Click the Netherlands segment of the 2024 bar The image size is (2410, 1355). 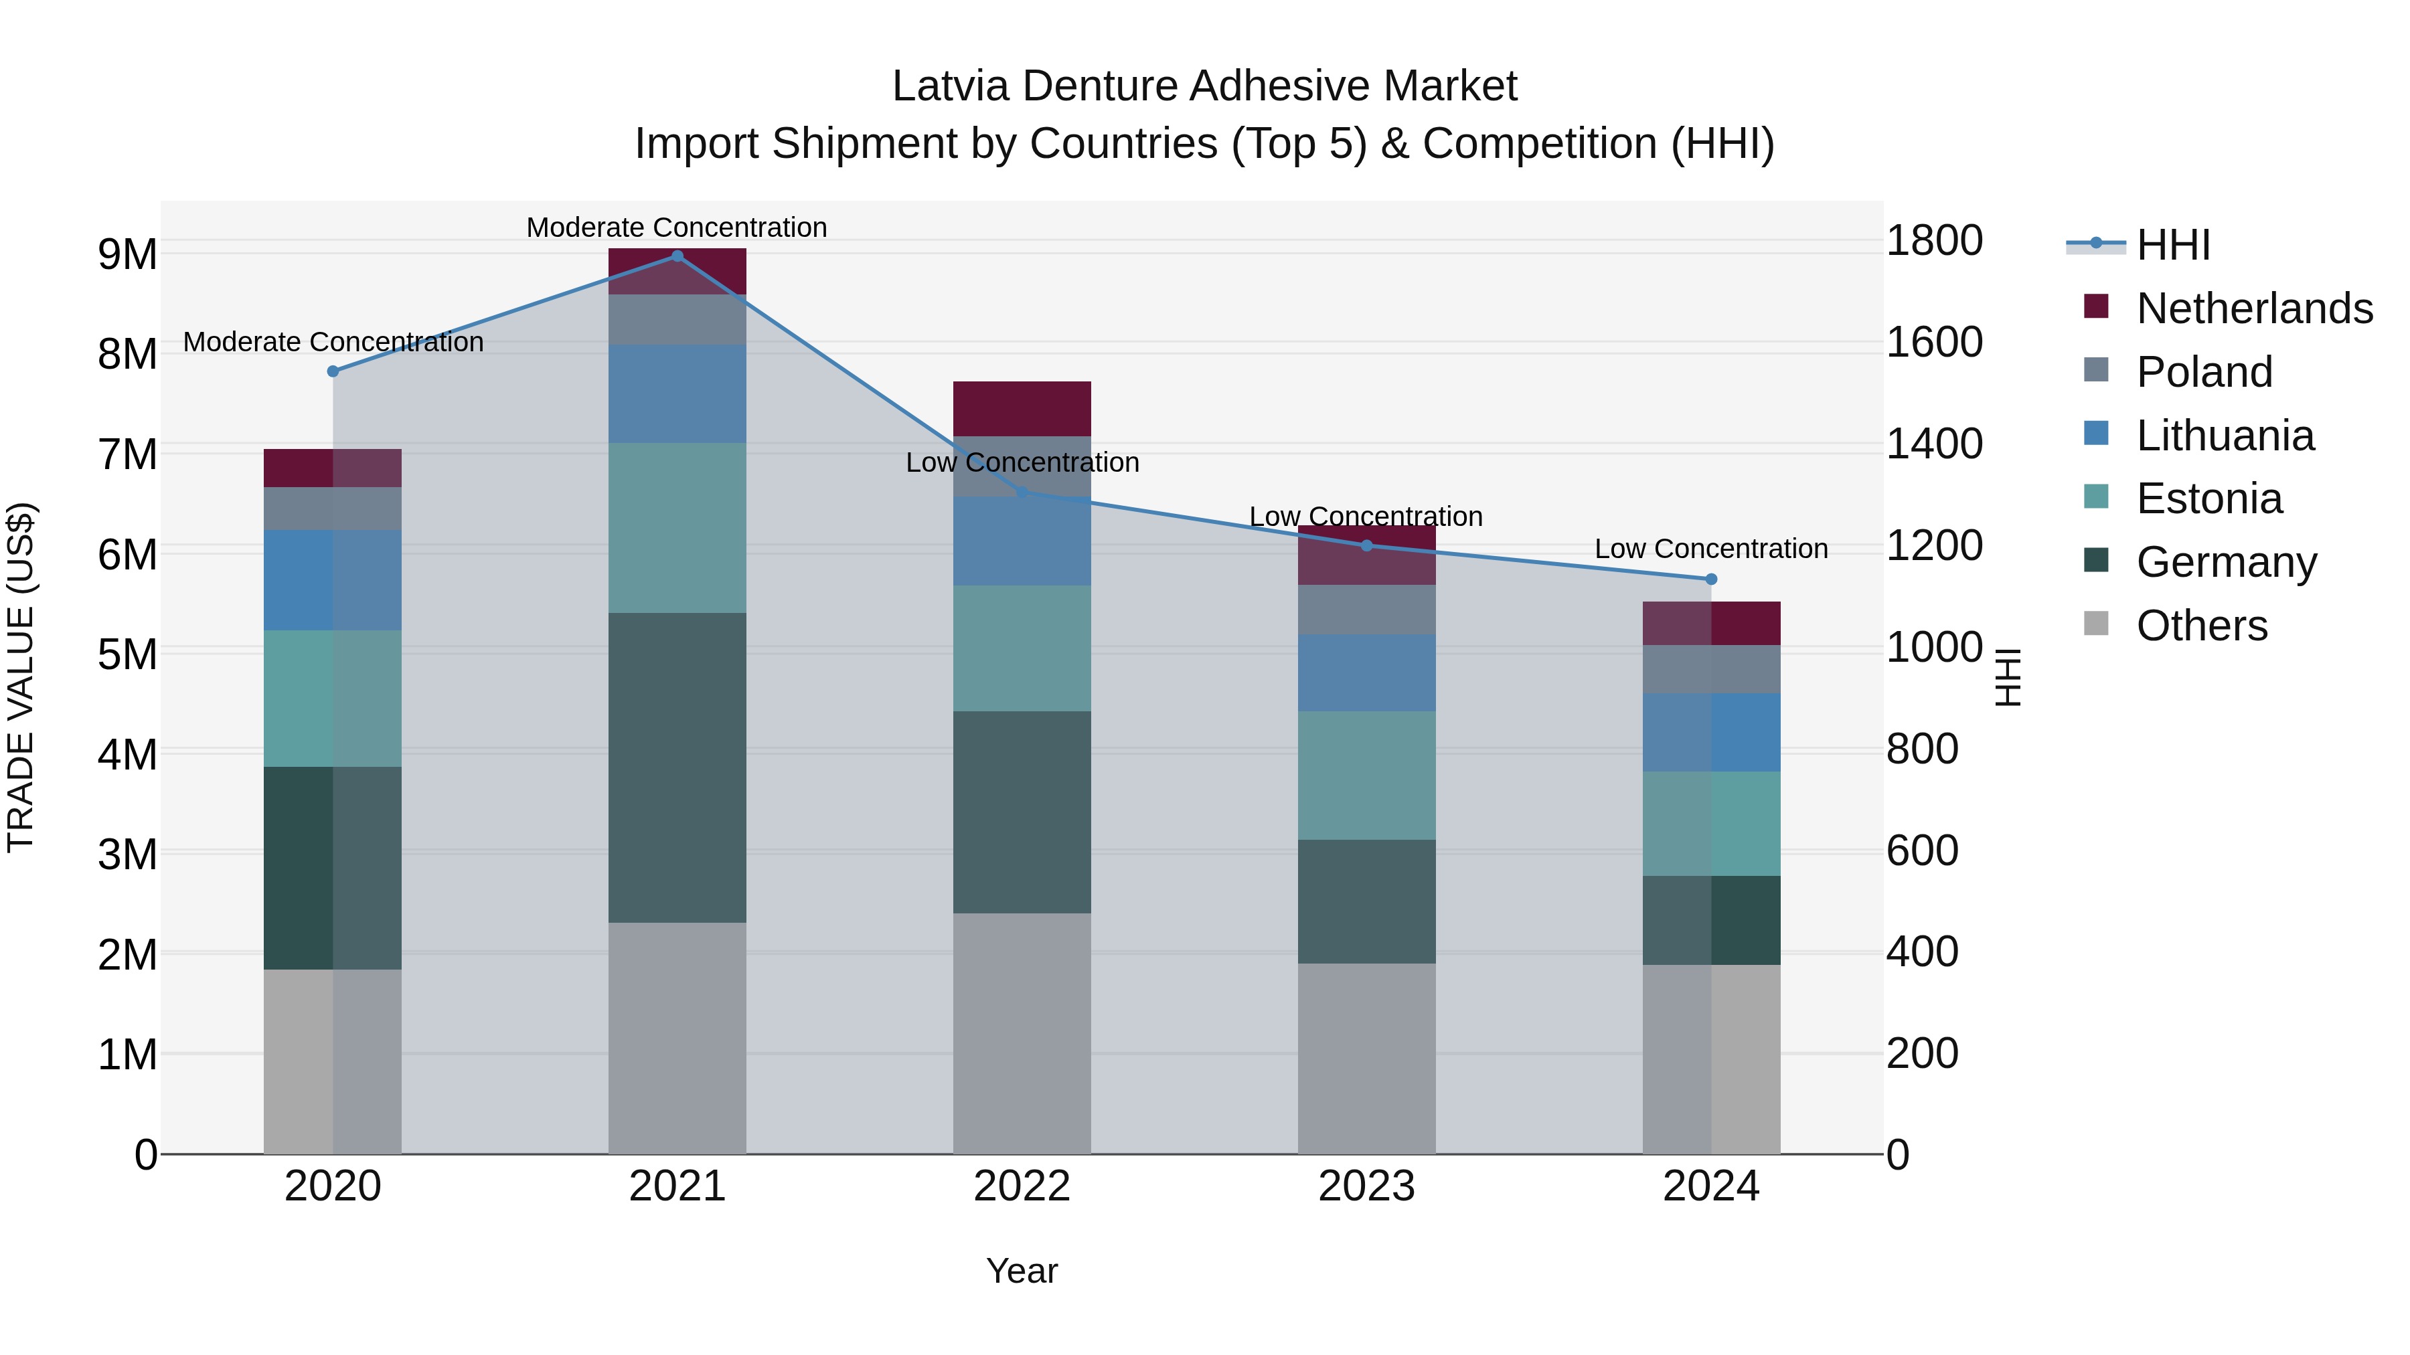[1712, 624]
